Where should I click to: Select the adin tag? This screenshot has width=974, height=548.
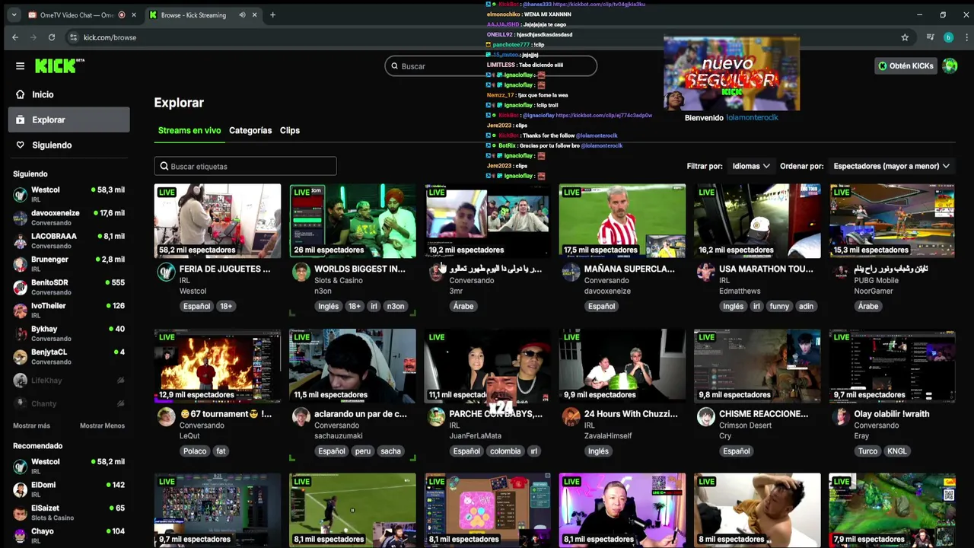806,306
